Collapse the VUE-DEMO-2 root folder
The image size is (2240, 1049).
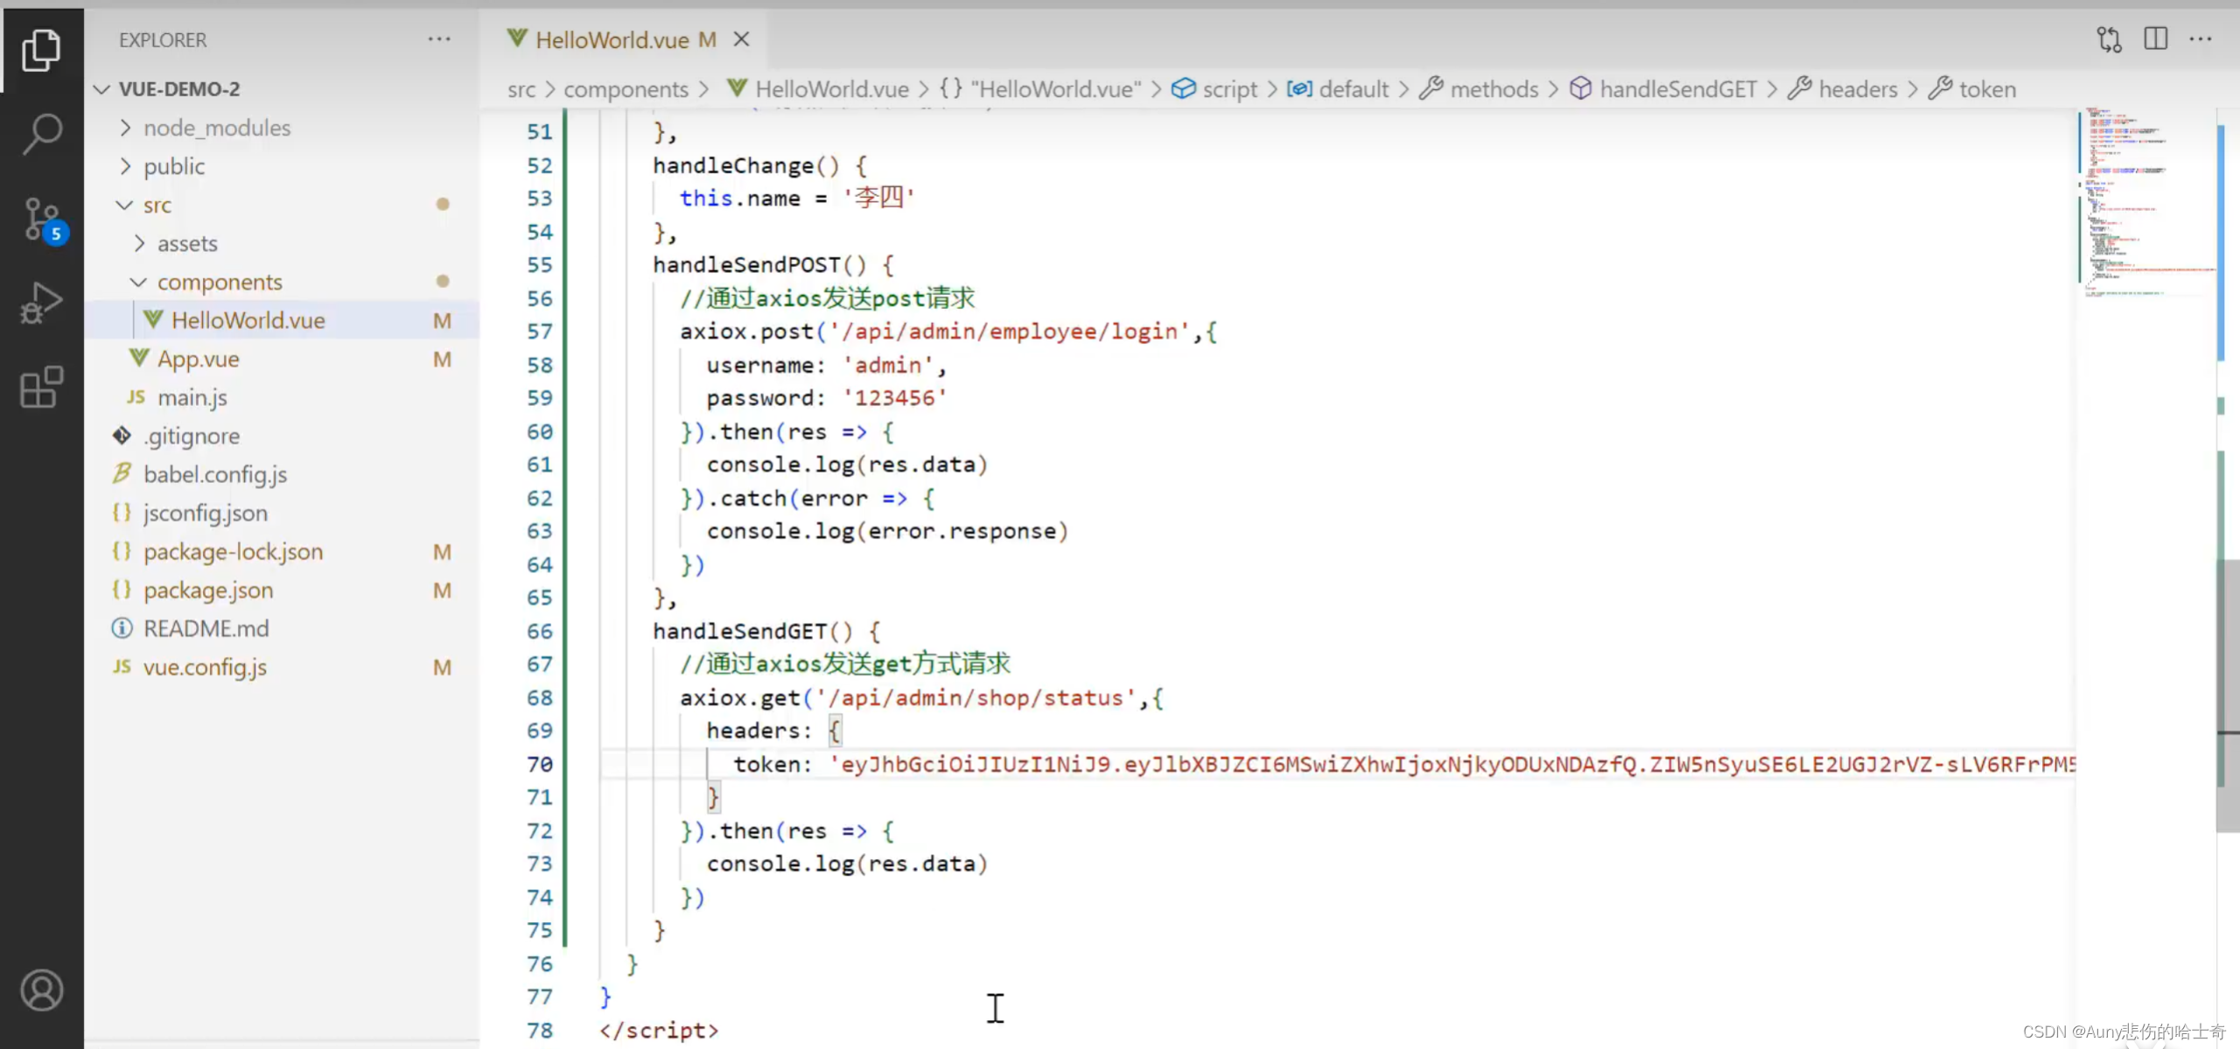pos(178,89)
